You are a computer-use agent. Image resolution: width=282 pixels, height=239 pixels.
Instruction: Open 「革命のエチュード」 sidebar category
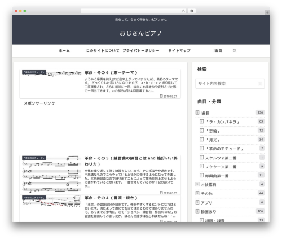coord(232,149)
